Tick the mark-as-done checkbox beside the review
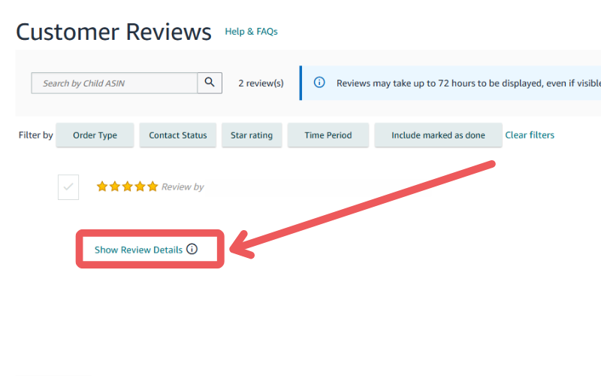The image size is (601, 376). pyautogui.click(x=68, y=187)
